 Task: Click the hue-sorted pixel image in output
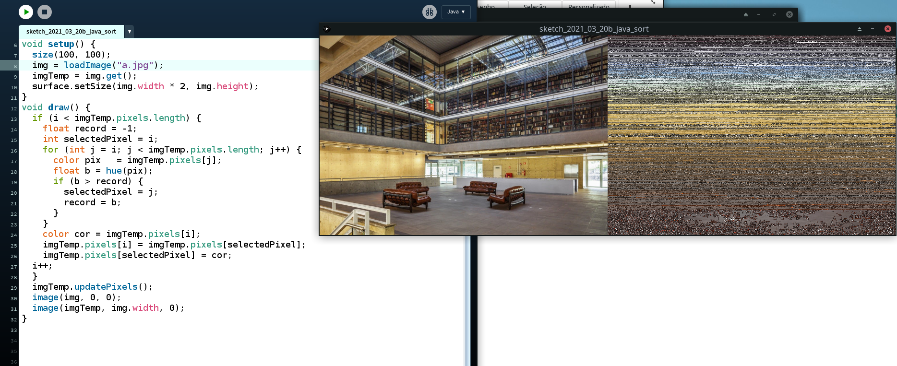pos(752,135)
